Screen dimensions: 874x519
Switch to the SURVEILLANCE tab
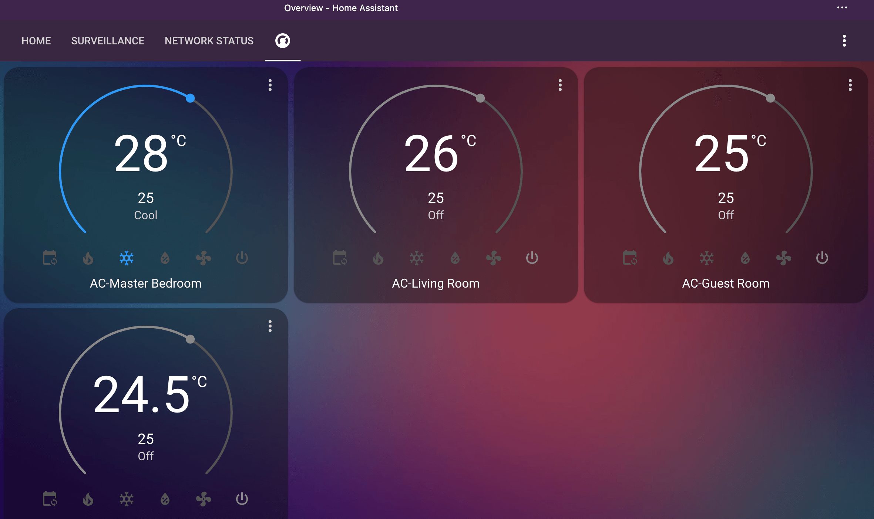click(108, 41)
